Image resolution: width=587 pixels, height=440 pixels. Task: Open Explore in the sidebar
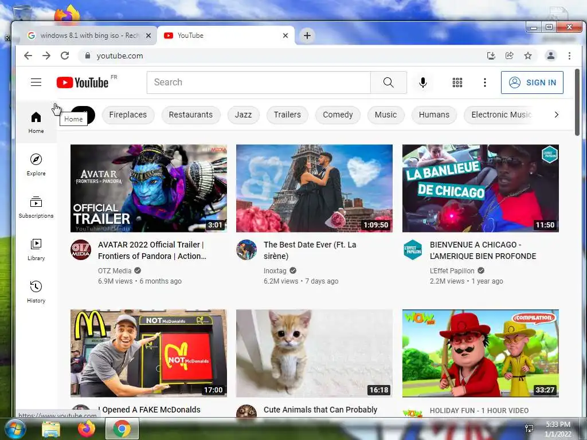click(36, 164)
